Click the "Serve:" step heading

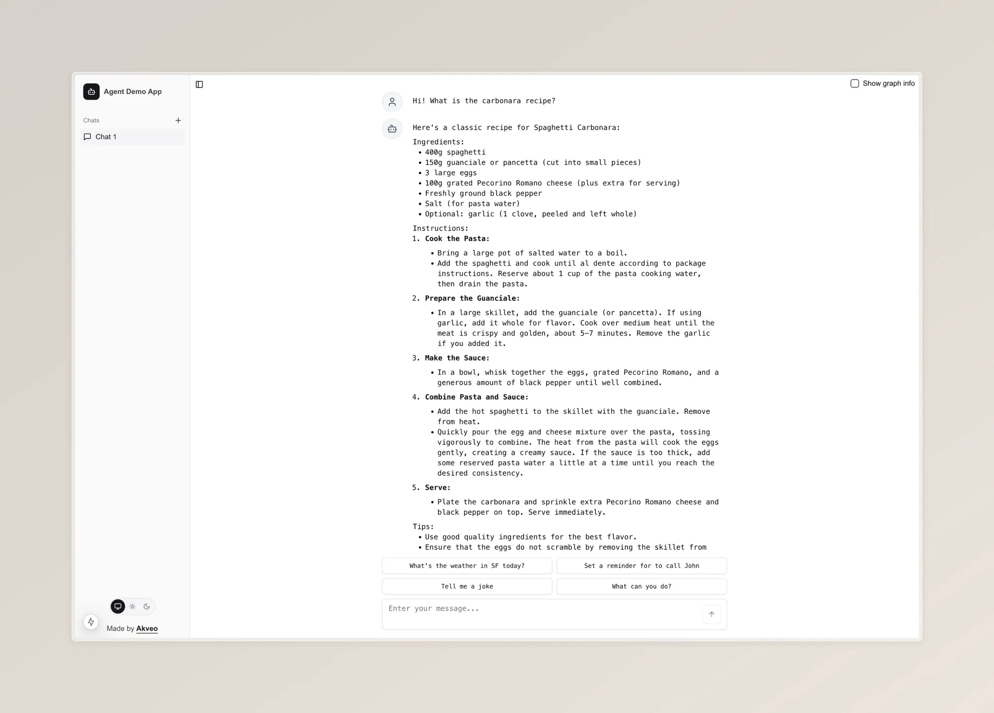pyautogui.click(x=438, y=488)
